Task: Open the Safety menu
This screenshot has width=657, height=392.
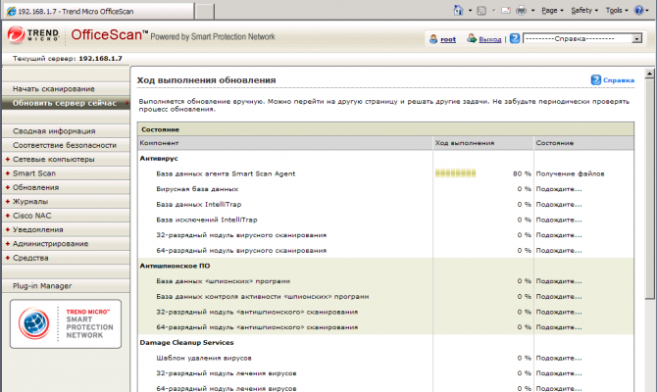Action: pos(584,11)
